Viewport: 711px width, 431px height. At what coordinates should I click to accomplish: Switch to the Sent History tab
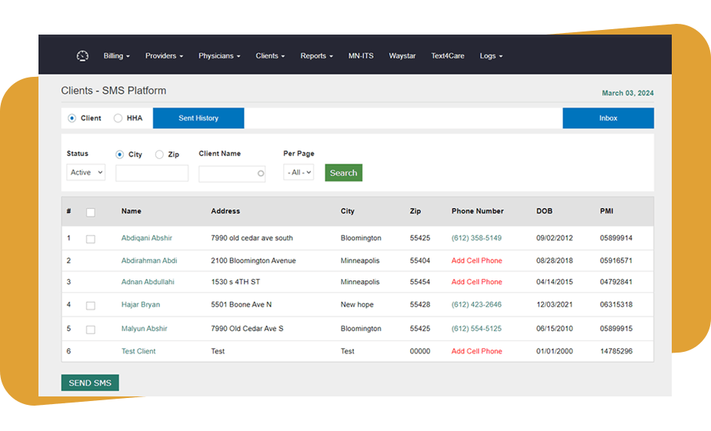click(199, 118)
